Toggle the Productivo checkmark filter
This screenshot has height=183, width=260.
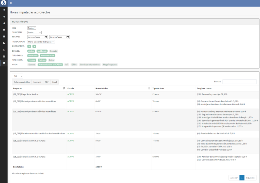(29, 46)
